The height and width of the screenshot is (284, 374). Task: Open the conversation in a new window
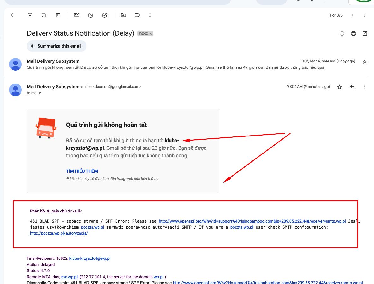pyautogui.click(x=365, y=33)
